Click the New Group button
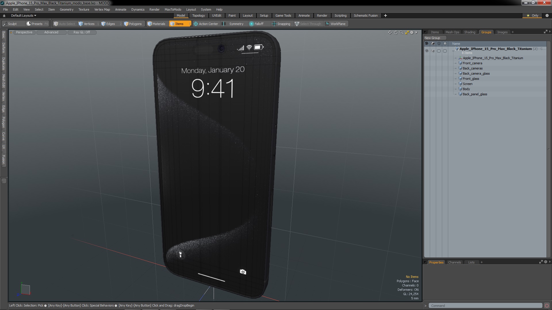 (435, 38)
